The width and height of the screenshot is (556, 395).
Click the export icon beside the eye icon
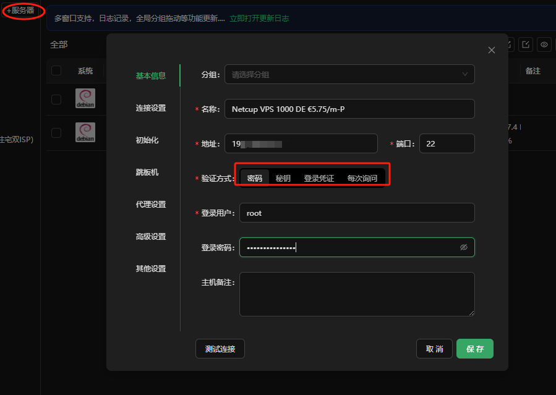point(526,45)
